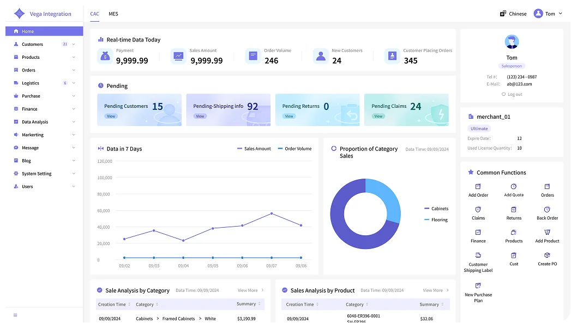Viewport: 577px width, 329px height.
Task: Click the Claims shield icon
Action: pyautogui.click(x=478, y=210)
